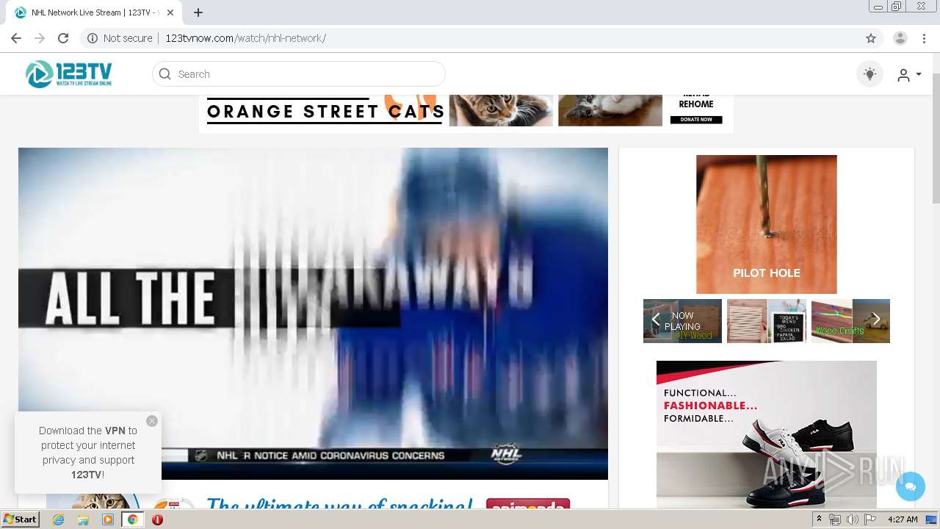Click the Action Center flag icon
This screenshot has width=940, height=529.
point(870,519)
